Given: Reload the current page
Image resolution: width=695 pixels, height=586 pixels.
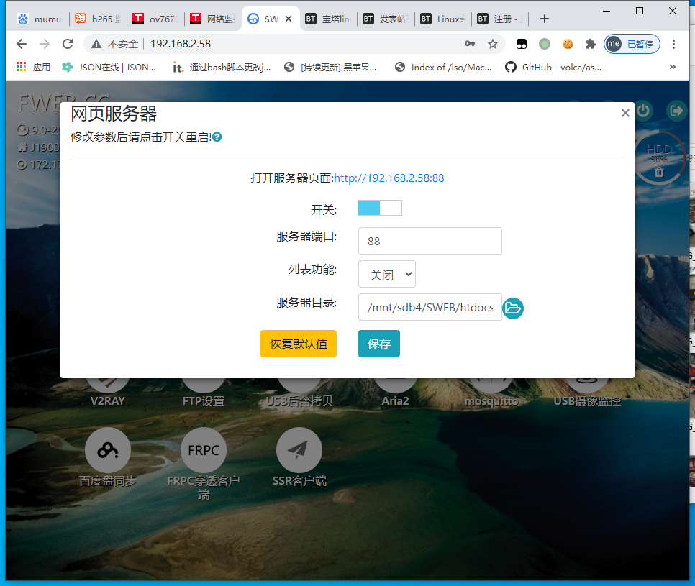Looking at the screenshot, I should click(x=68, y=44).
